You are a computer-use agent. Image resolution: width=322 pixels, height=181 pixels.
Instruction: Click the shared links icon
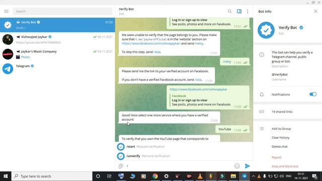(x=262, y=112)
